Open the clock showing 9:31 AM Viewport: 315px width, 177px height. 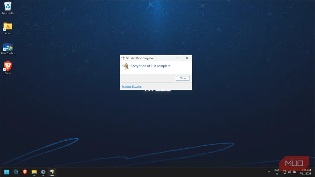[305, 172]
